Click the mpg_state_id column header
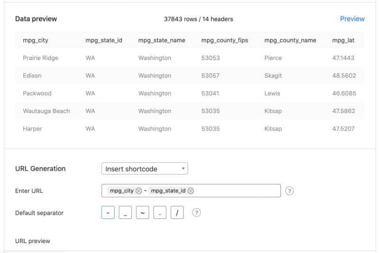 pyautogui.click(x=104, y=40)
